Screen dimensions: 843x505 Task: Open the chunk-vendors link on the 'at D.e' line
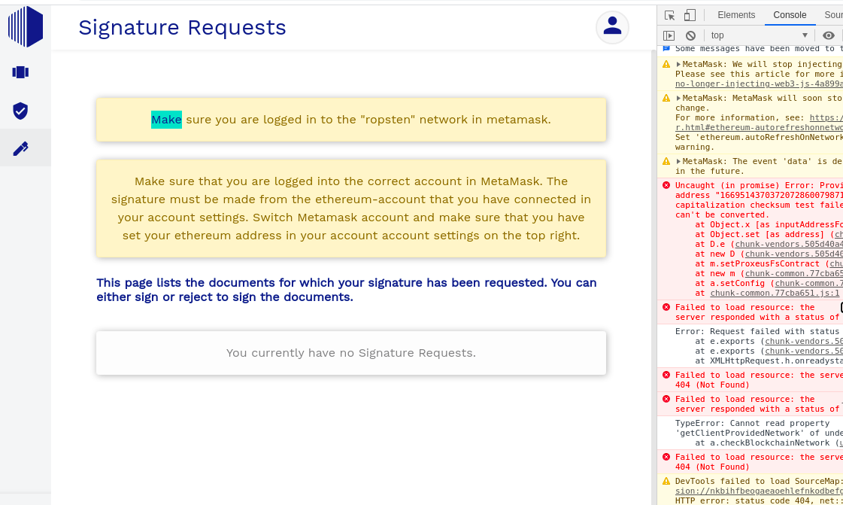(789, 244)
